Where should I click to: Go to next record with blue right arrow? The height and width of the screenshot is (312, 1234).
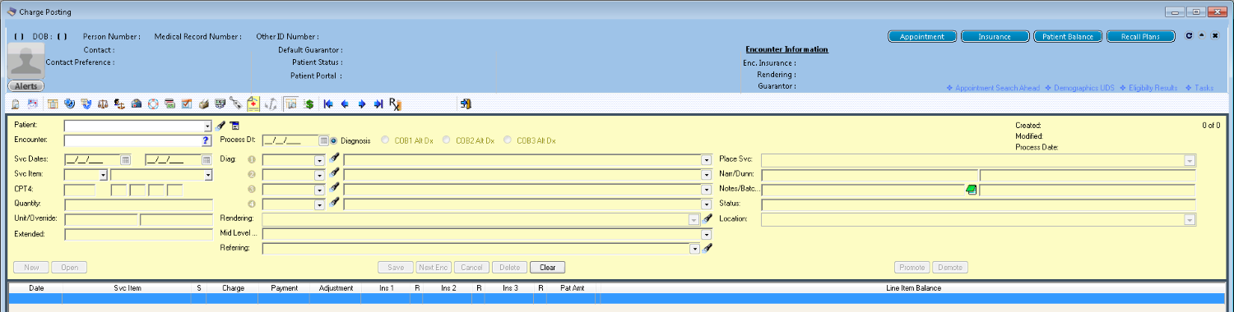point(362,104)
